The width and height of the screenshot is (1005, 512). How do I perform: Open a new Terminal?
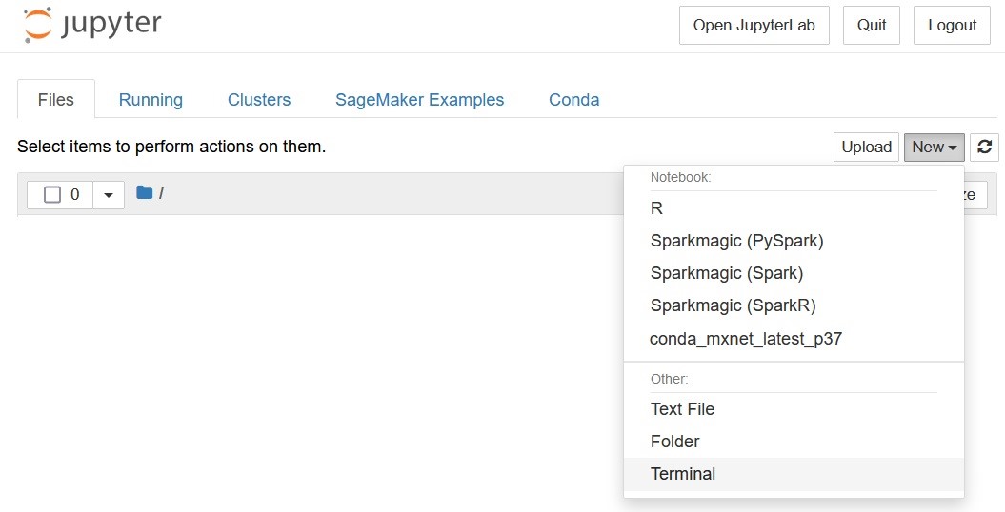[794, 474]
